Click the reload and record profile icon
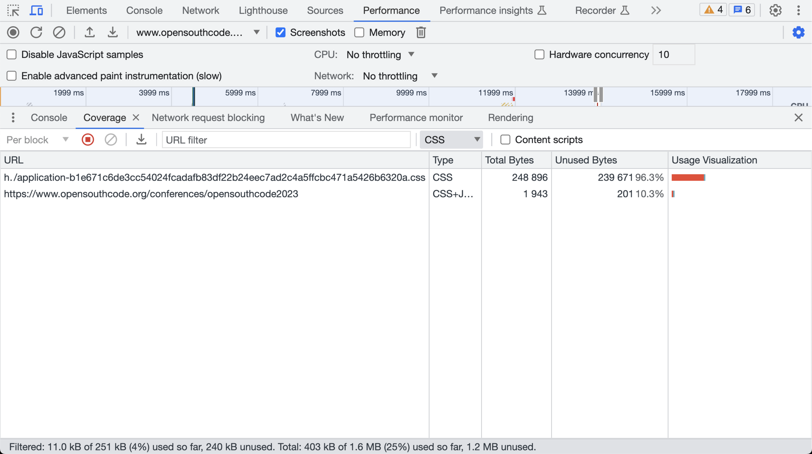The width and height of the screenshot is (812, 454). [x=36, y=32]
